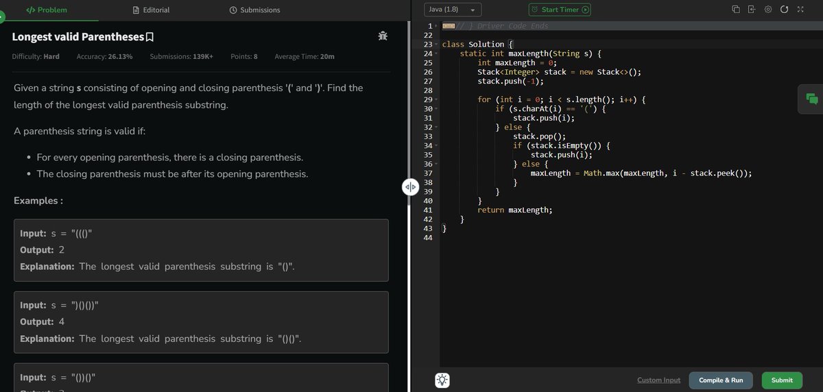Viewport: 823px width, 392px height.
Task: Click the 'Accuracy: 26.13%' text
Action: (105, 56)
